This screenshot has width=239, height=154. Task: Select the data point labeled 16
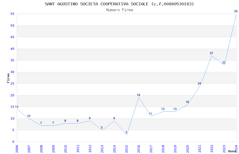pos(188,104)
